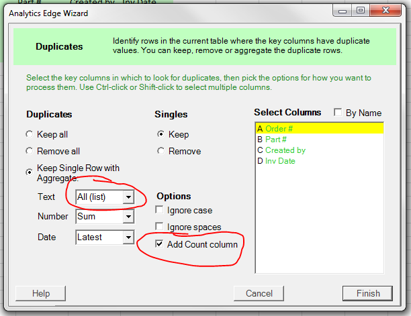Click the Help button
The width and height of the screenshot is (411, 316).
tap(41, 293)
